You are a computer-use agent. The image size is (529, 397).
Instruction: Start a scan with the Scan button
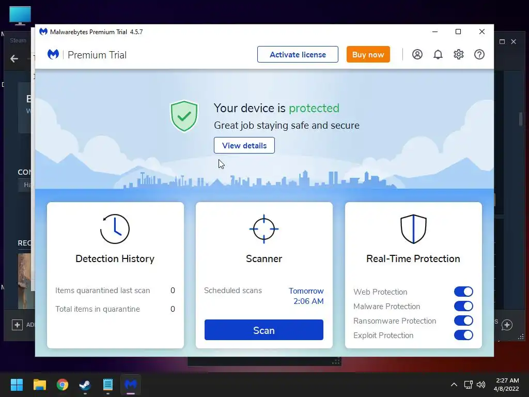(264, 330)
